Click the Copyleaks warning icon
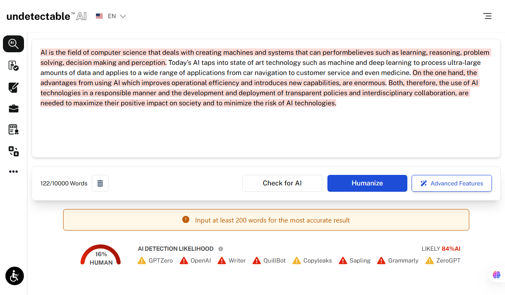Screen dimensions: 505x295 [x=297, y=260]
